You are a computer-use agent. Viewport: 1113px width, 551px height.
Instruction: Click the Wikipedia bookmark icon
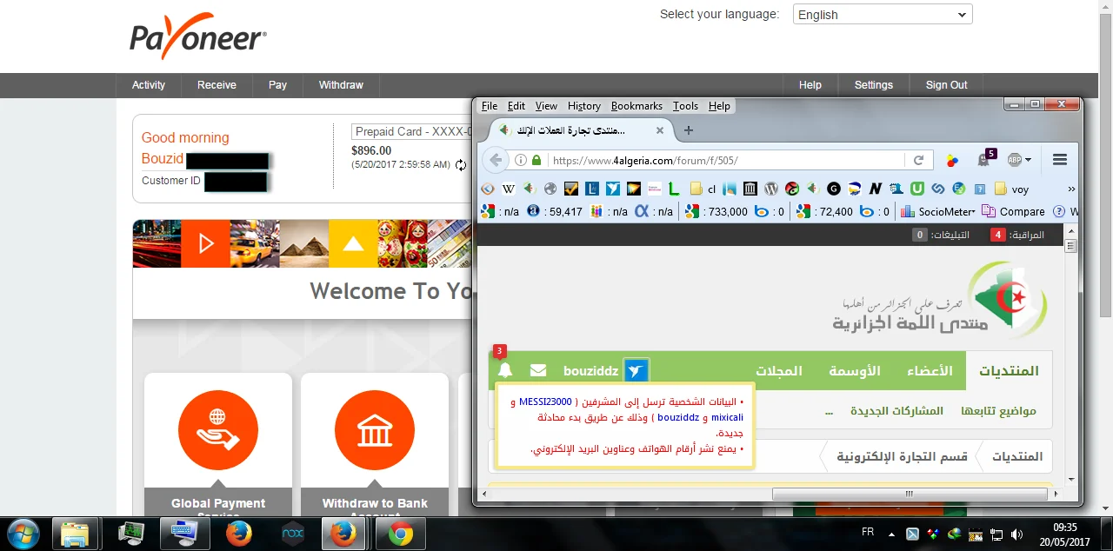click(x=509, y=189)
